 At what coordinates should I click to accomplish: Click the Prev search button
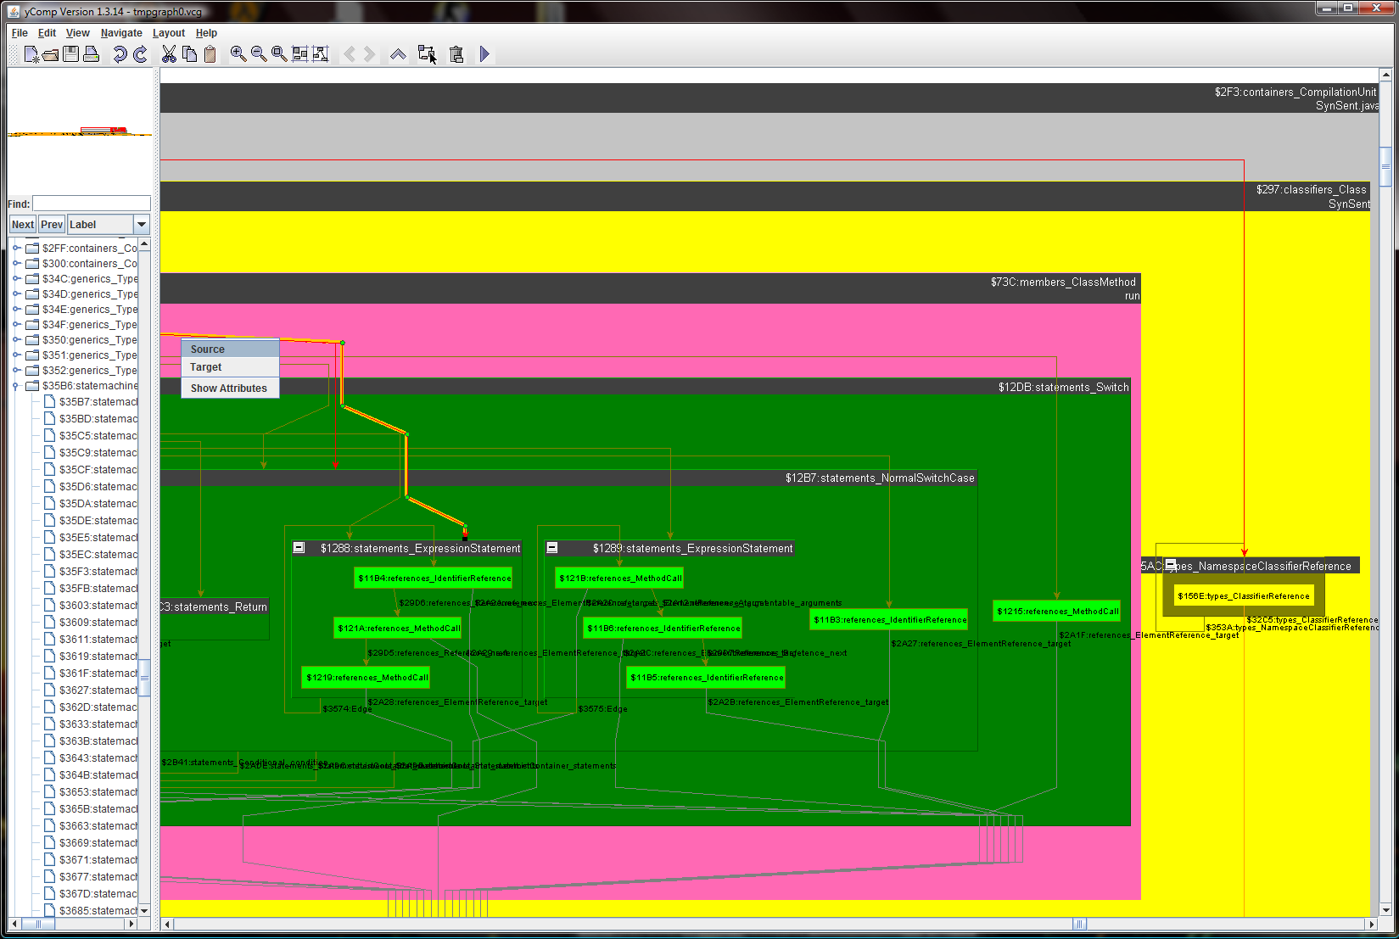point(52,225)
